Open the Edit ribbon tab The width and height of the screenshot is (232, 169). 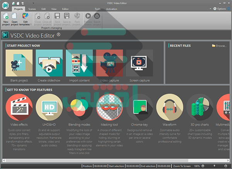[43, 9]
